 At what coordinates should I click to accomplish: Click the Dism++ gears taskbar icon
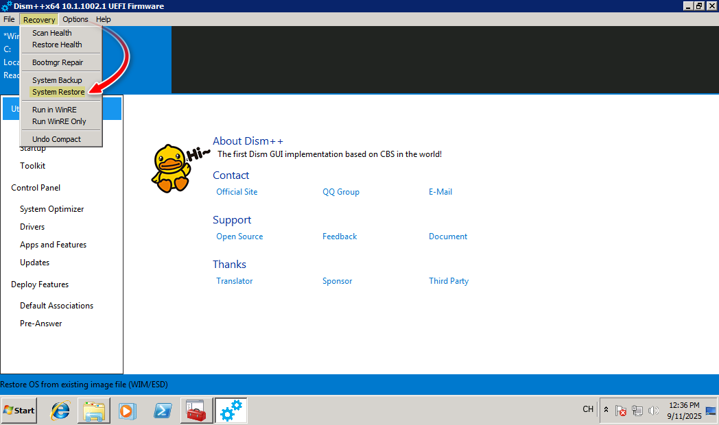(231, 411)
